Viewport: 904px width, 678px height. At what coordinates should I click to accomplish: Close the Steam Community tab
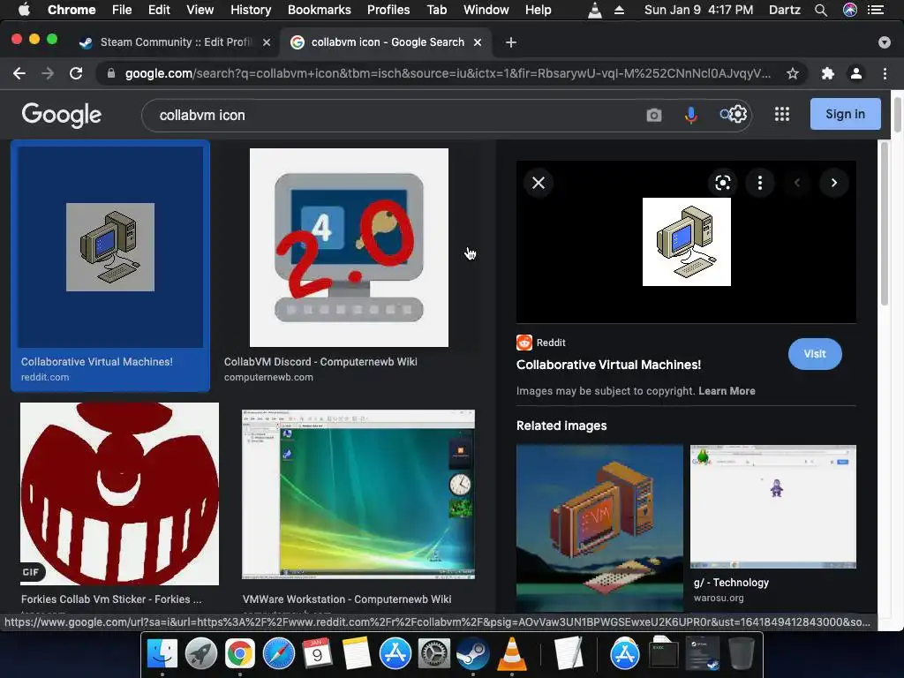(x=267, y=42)
